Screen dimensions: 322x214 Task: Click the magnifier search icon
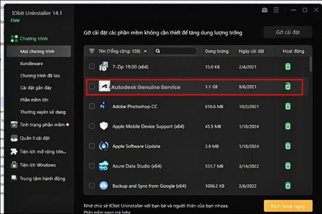tap(158, 51)
